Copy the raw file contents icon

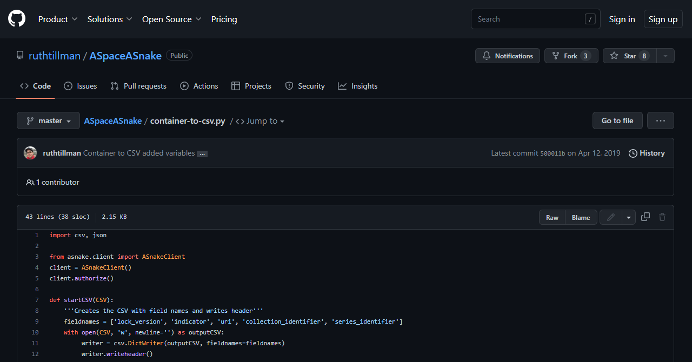645,217
